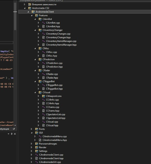Viewport: 151px width, 164px height.
Task: Click the pin icon on the bottom-left panel
Action: [x=12, y=134]
